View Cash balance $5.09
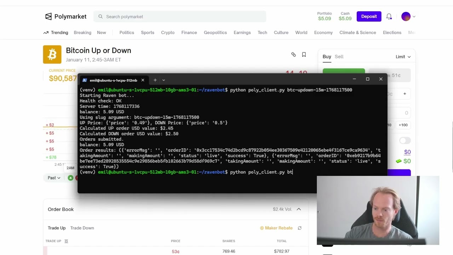 [345, 16]
